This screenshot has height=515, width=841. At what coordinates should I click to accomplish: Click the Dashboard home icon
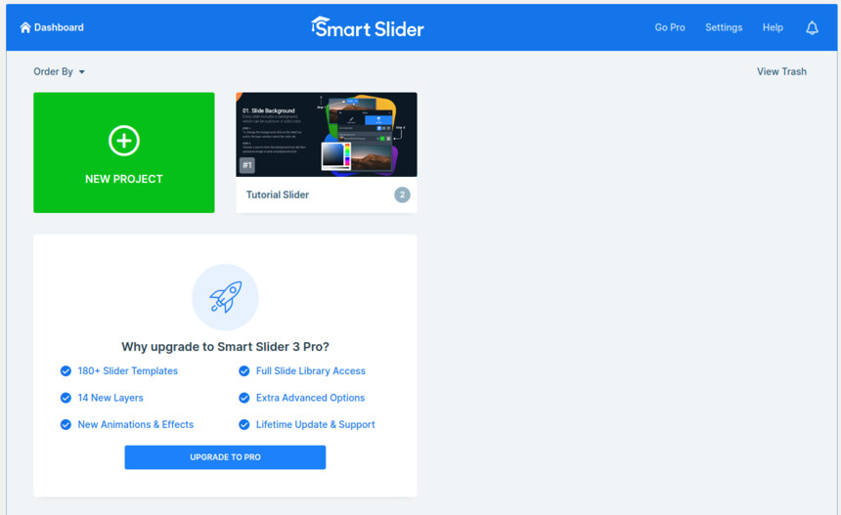pos(25,27)
